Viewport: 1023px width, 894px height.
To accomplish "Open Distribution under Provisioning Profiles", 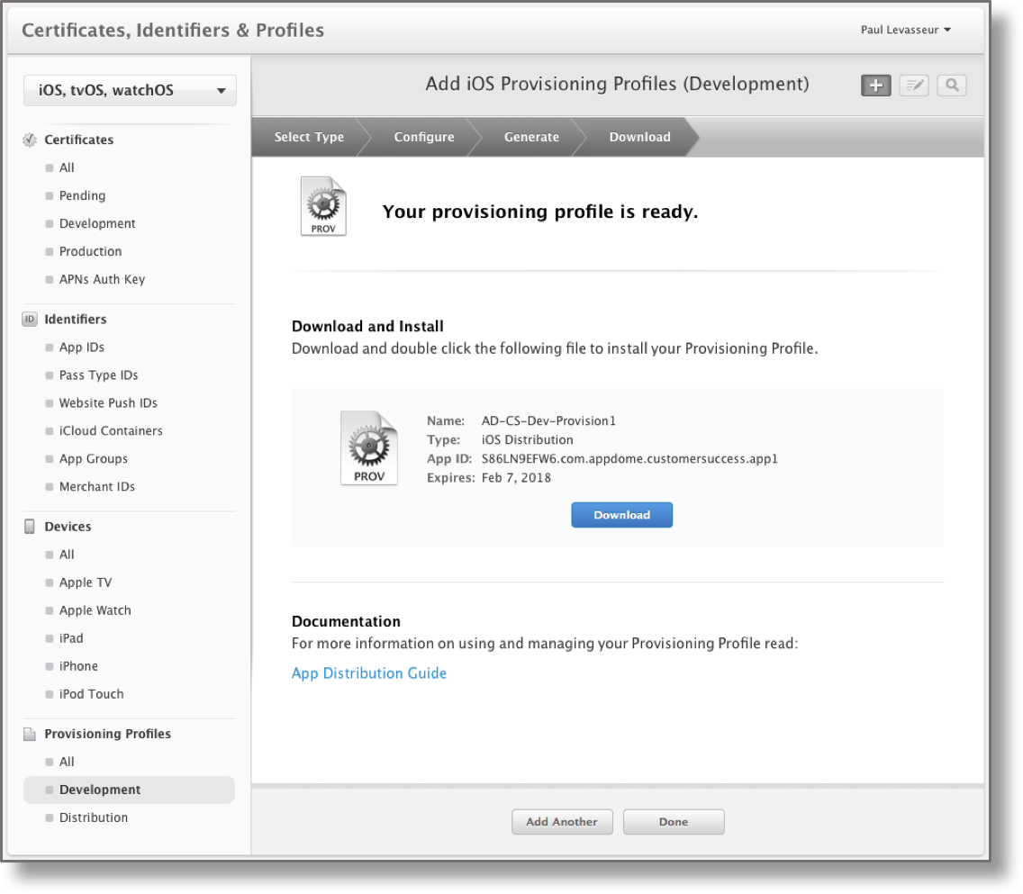I will (x=94, y=817).
